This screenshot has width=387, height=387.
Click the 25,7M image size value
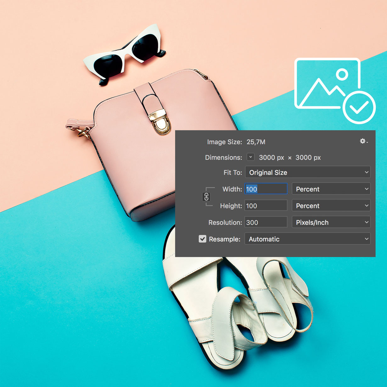(256, 142)
